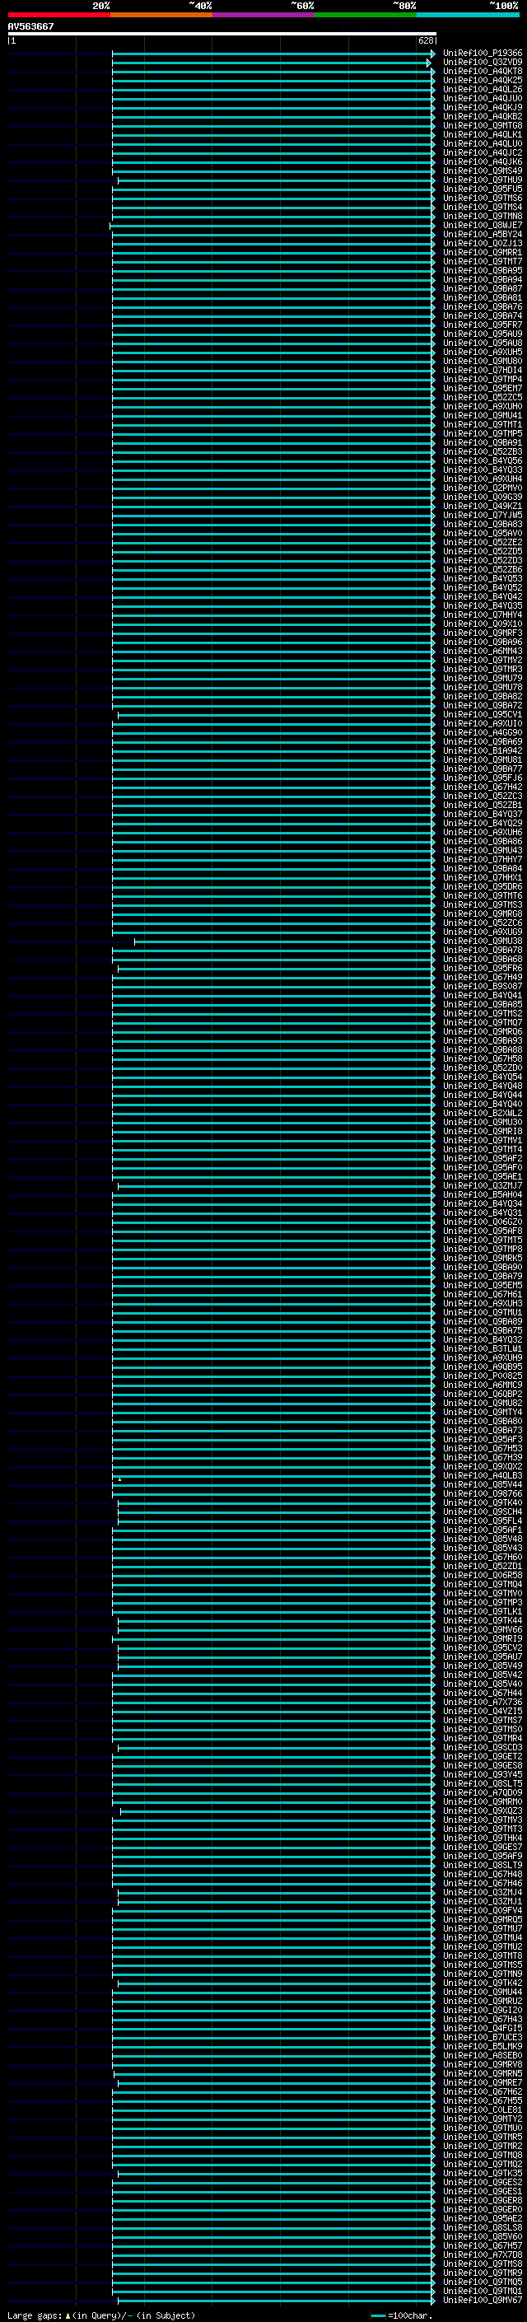
Task: Select the label UniRef100_Q2PMV0
Action: 483,488
